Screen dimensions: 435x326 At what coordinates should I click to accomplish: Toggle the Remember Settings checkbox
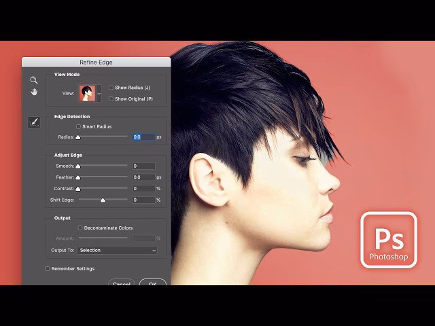pos(48,269)
